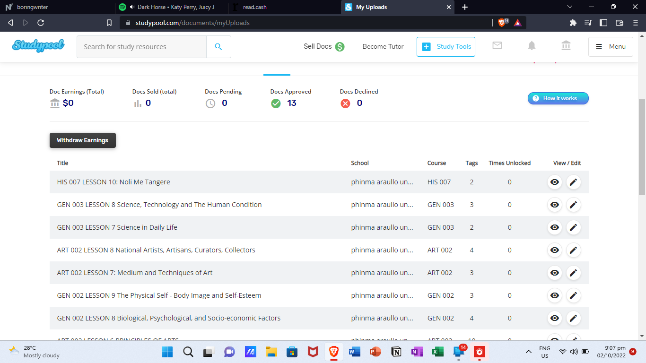
Task: Select the GEN 002 LESSON 8 title text
Action: coord(169,318)
